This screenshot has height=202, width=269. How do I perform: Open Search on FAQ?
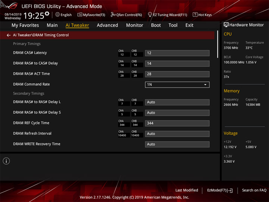click(254, 190)
